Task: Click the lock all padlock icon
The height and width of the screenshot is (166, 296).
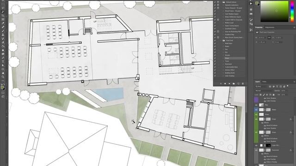Action: (273, 95)
